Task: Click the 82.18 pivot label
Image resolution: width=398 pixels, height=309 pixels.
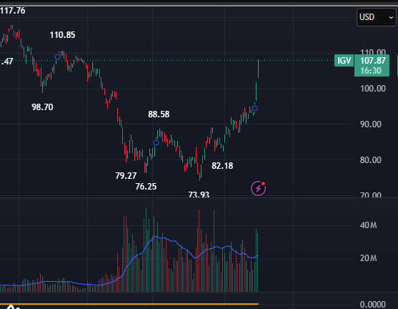Action: click(x=222, y=166)
